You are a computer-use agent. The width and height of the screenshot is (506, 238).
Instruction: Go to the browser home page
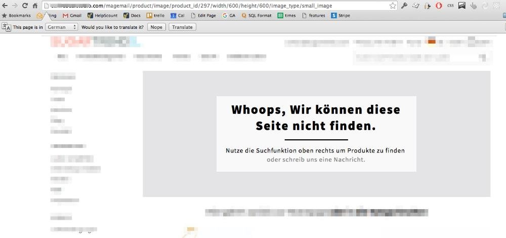pyautogui.click(x=35, y=6)
